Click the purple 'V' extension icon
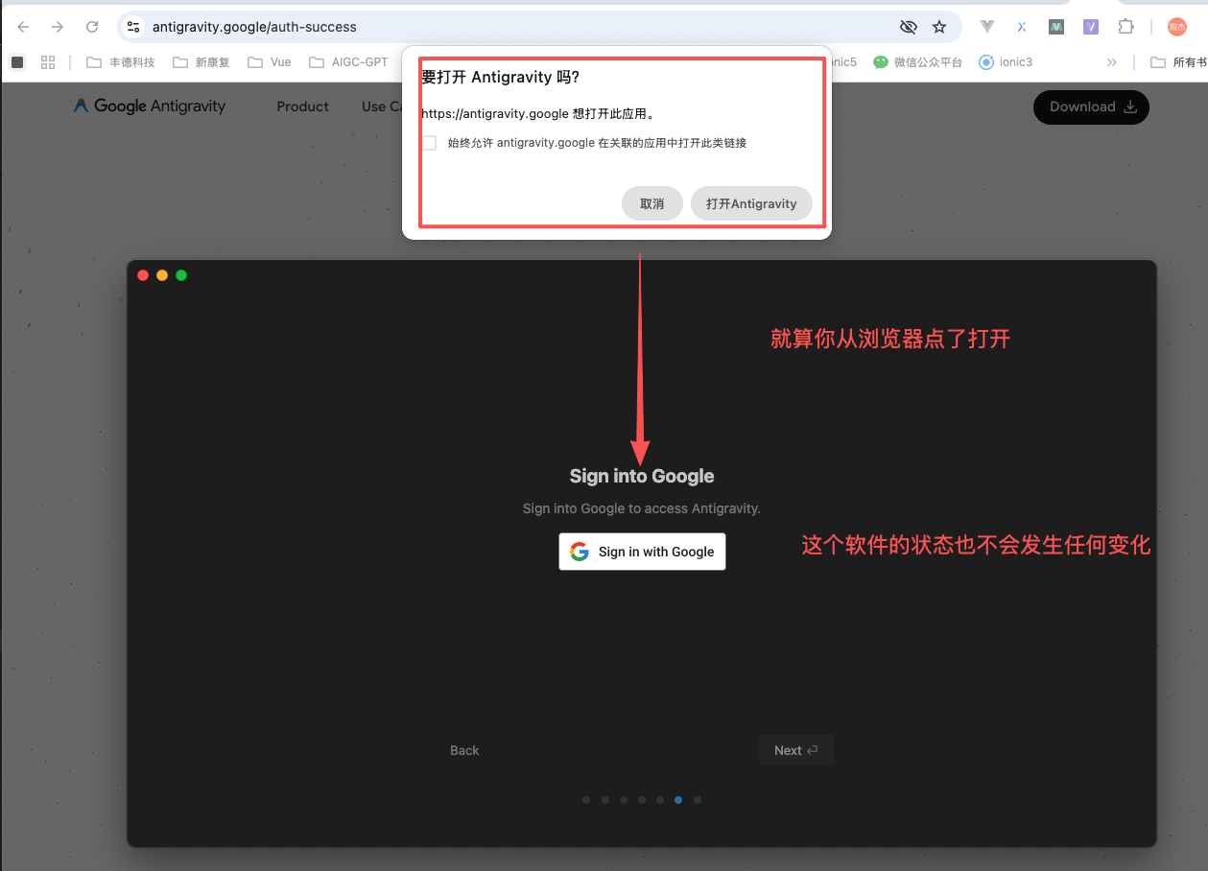This screenshot has width=1208, height=871. tap(1091, 27)
